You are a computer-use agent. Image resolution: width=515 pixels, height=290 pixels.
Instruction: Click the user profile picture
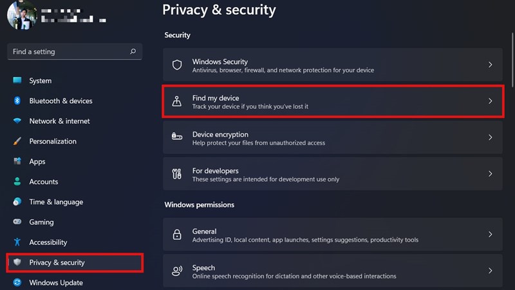[x=21, y=14]
